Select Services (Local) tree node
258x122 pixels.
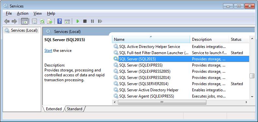(21, 30)
